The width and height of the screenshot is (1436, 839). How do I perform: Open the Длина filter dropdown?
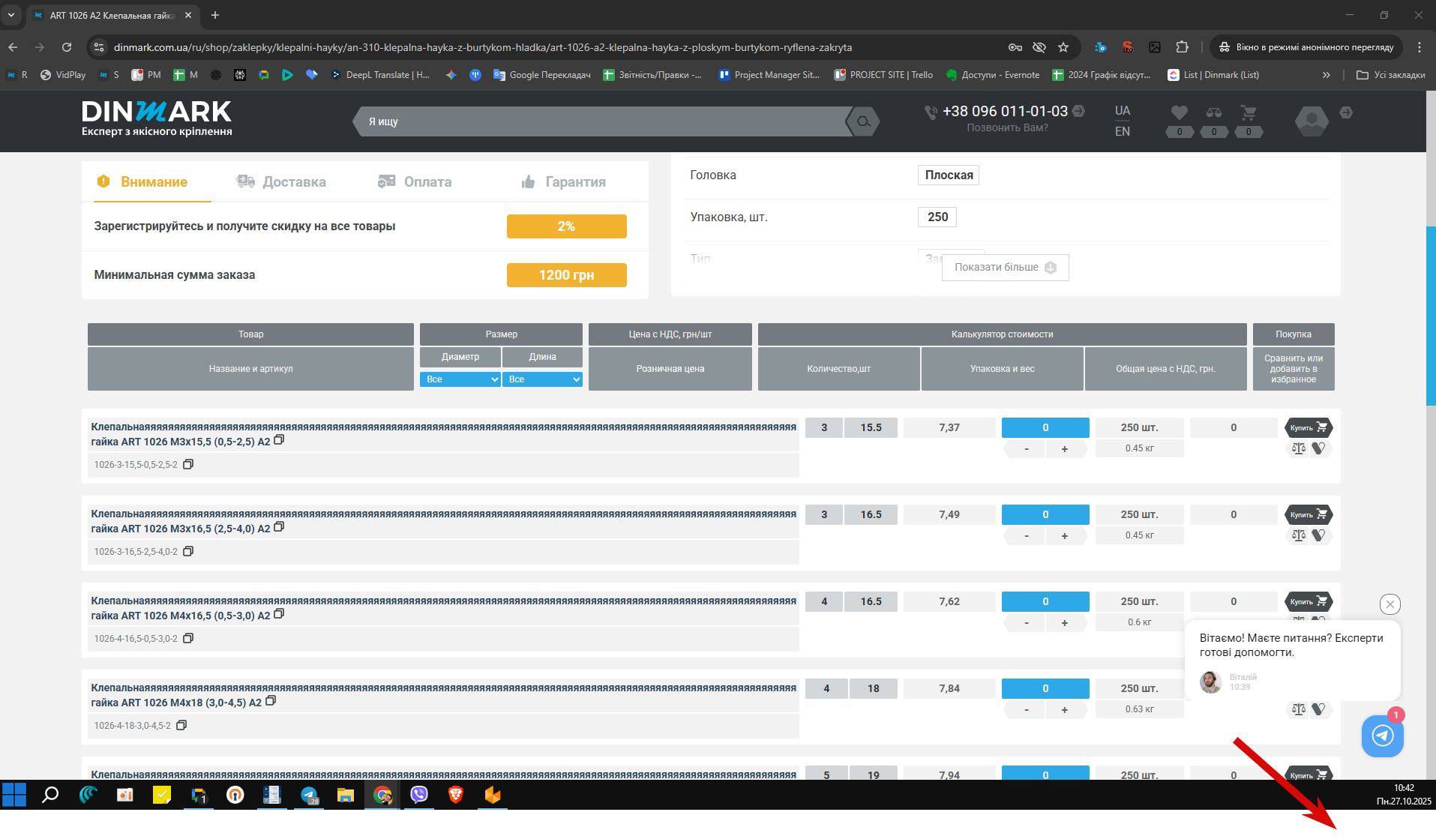542,379
